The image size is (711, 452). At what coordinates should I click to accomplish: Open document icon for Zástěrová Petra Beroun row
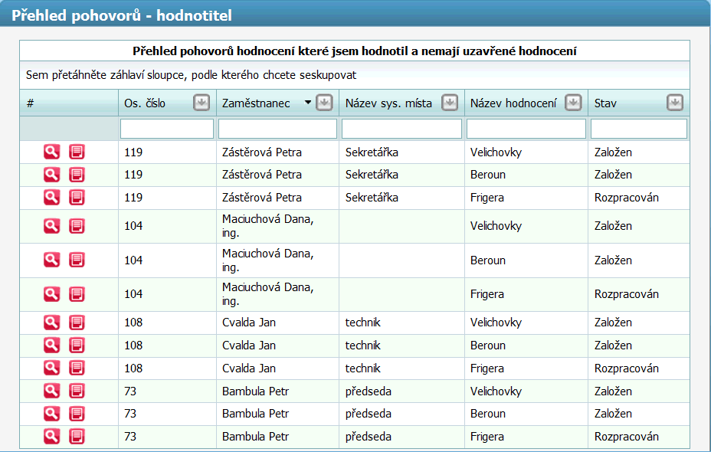coord(77,175)
